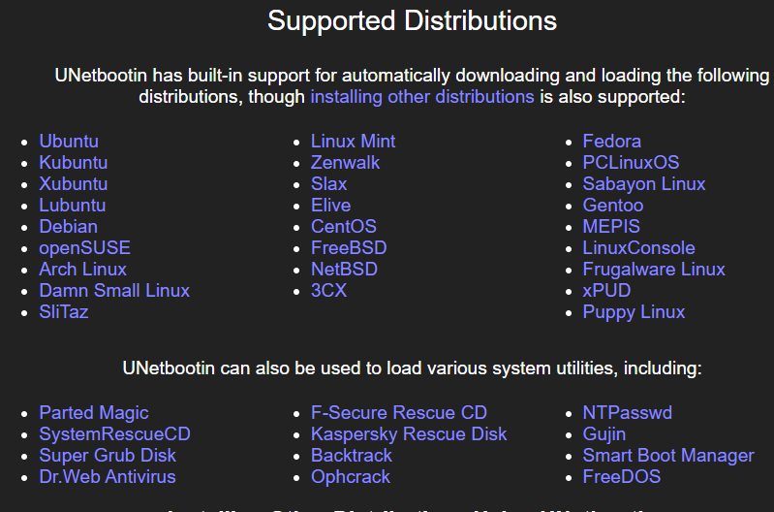Click the SystemRescueCD link
The image size is (774, 512).
tap(114, 434)
